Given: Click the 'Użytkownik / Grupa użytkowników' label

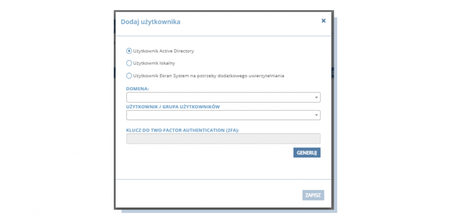Looking at the screenshot, I should point(173,107).
